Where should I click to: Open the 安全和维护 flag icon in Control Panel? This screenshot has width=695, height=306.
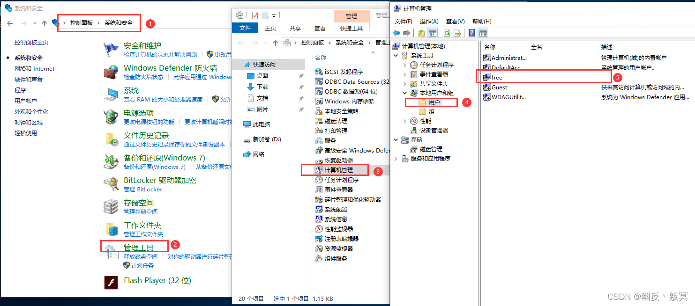pyautogui.click(x=111, y=49)
